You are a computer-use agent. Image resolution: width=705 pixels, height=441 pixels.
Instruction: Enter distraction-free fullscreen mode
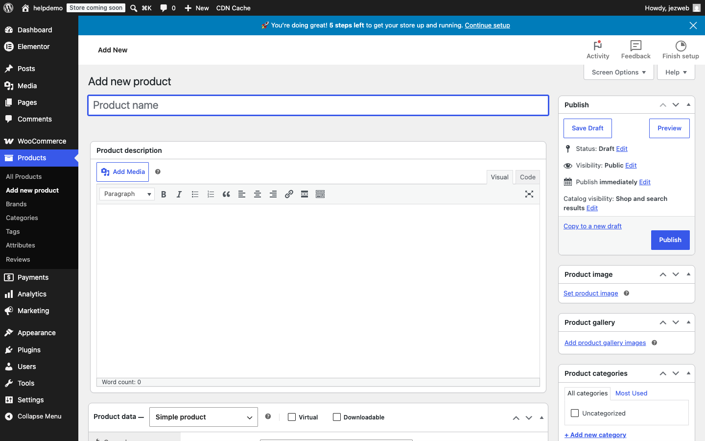[529, 195]
